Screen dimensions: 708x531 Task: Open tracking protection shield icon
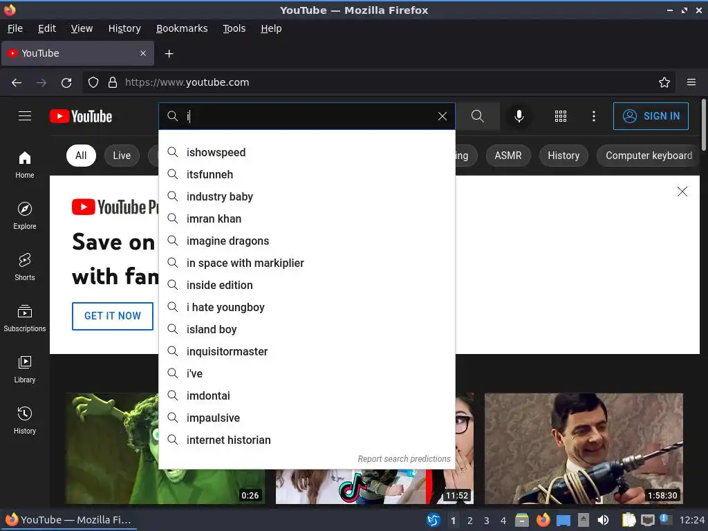[93, 82]
